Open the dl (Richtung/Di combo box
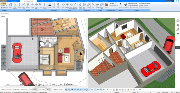 coord(58,90)
